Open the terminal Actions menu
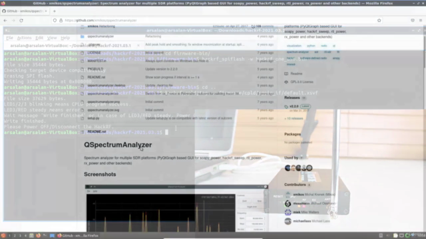Image resolution: width=426 pixels, height=239 pixels. click(x=24, y=38)
